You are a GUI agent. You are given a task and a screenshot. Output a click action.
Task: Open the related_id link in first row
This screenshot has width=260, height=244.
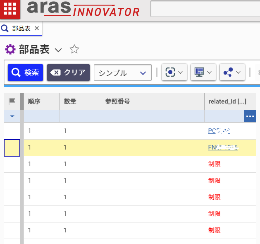[x=219, y=131]
